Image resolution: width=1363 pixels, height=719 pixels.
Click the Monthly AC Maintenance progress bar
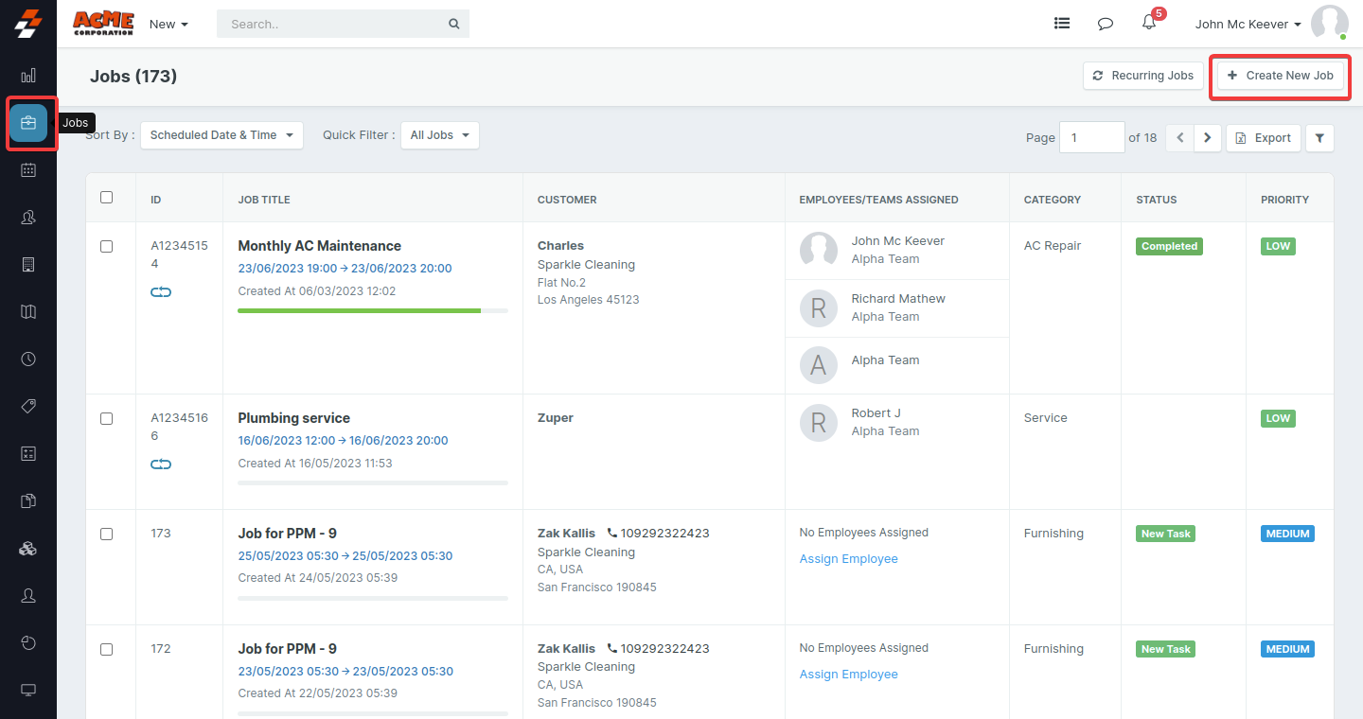pos(372,310)
